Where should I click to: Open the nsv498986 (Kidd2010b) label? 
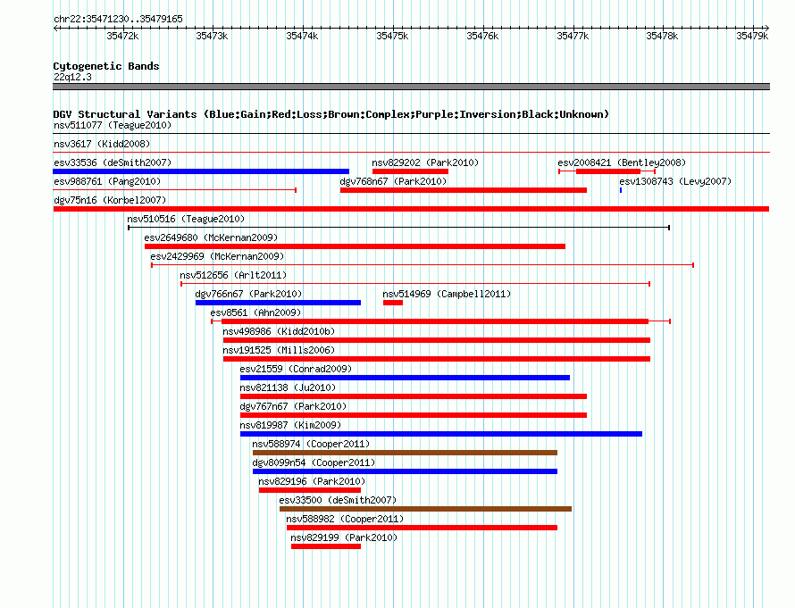pyautogui.click(x=279, y=331)
